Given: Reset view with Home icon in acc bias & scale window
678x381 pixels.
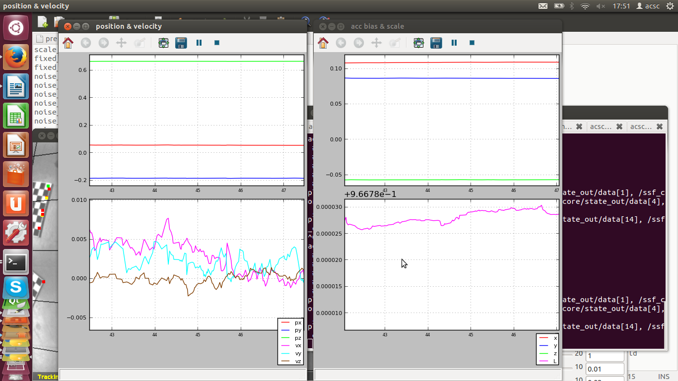Looking at the screenshot, I should 323,43.
